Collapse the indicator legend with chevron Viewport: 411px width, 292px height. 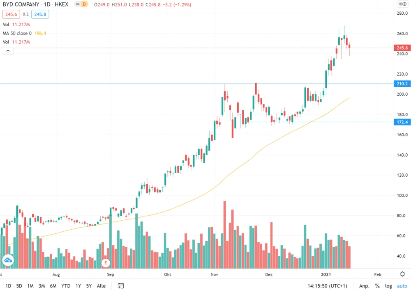point(8,51)
